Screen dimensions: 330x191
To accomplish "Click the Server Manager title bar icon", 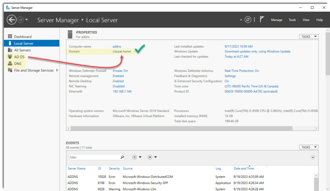I will click(x=8, y=8).
